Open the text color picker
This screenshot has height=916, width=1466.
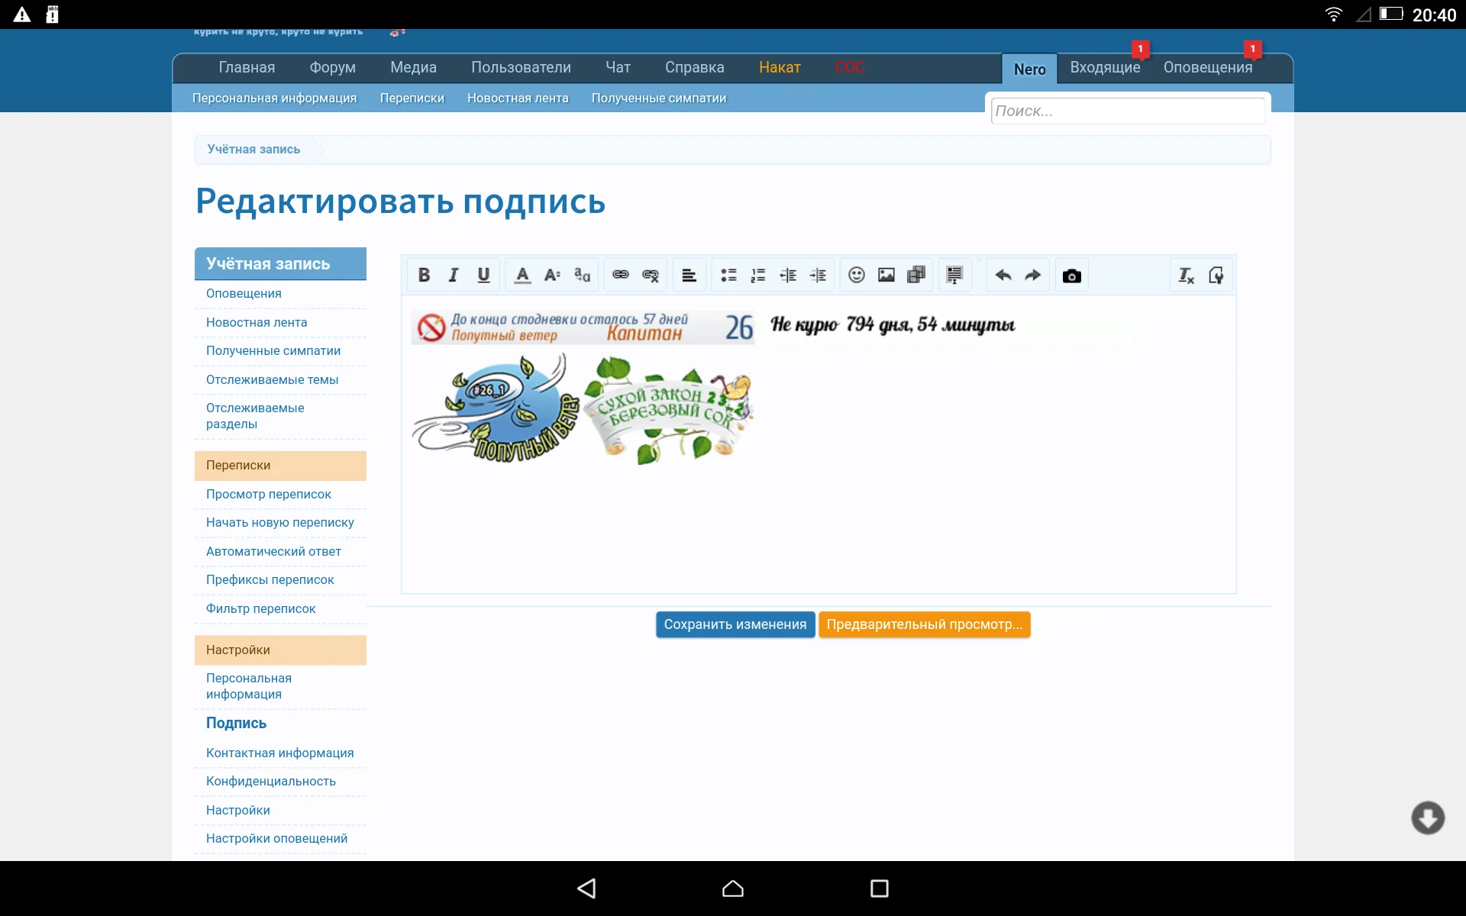(x=521, y=275)
